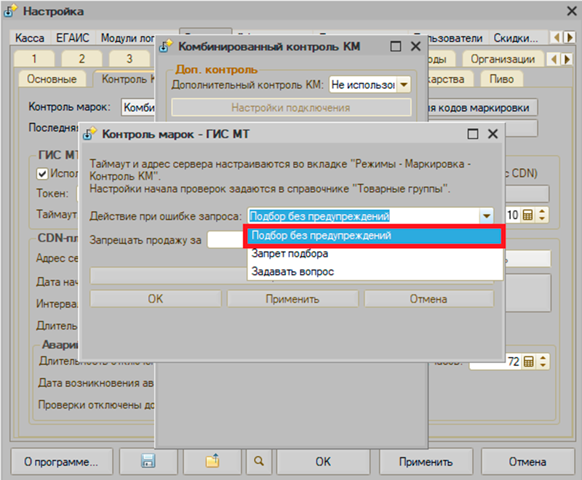Click the folder export icon button
The height and width of the screenshot is (480, 582).
tap(212, 461)
